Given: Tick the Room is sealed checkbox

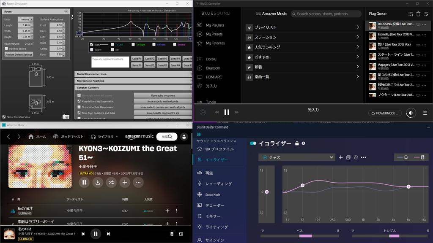Looking at the screenshot, I should [x=7, y=49].
